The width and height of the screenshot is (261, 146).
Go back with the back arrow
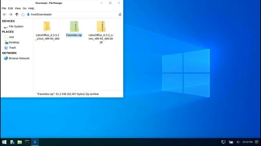(x=4, y=15)
